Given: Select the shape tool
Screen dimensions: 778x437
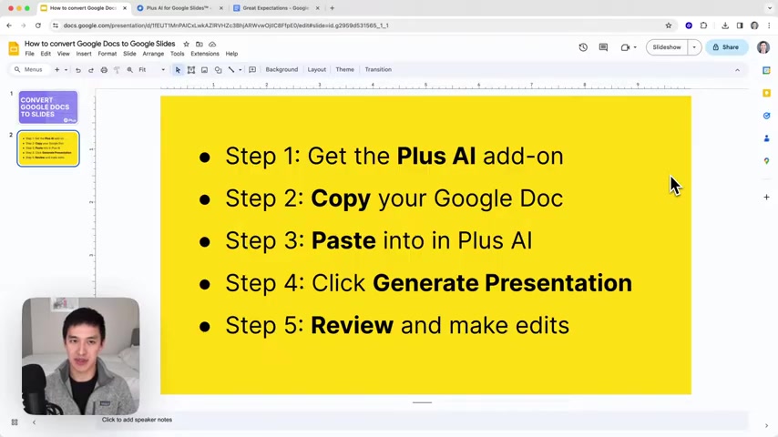Looking at the screenshot, I should 218,70.
